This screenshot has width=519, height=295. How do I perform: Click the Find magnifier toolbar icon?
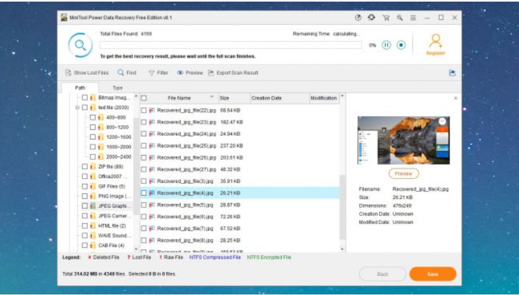coord(121,73)
